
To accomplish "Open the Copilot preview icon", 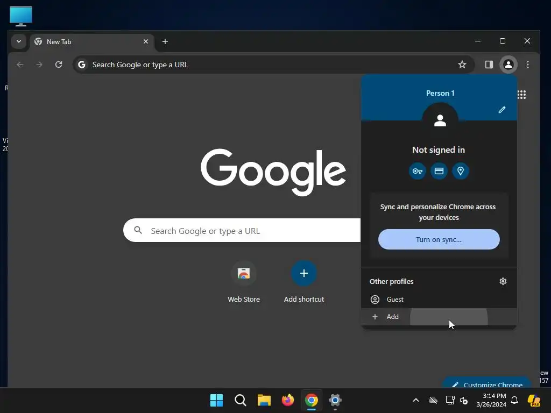I will [x=534, y=400].
